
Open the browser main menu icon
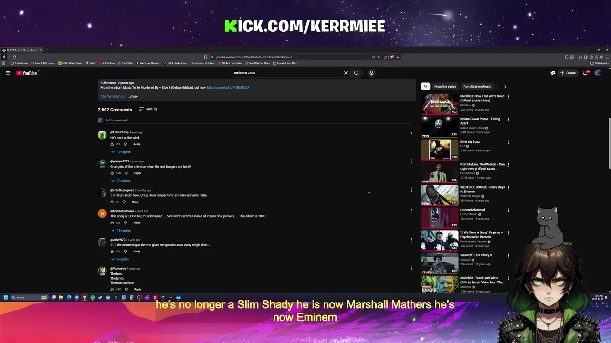[x=607, y=57]
